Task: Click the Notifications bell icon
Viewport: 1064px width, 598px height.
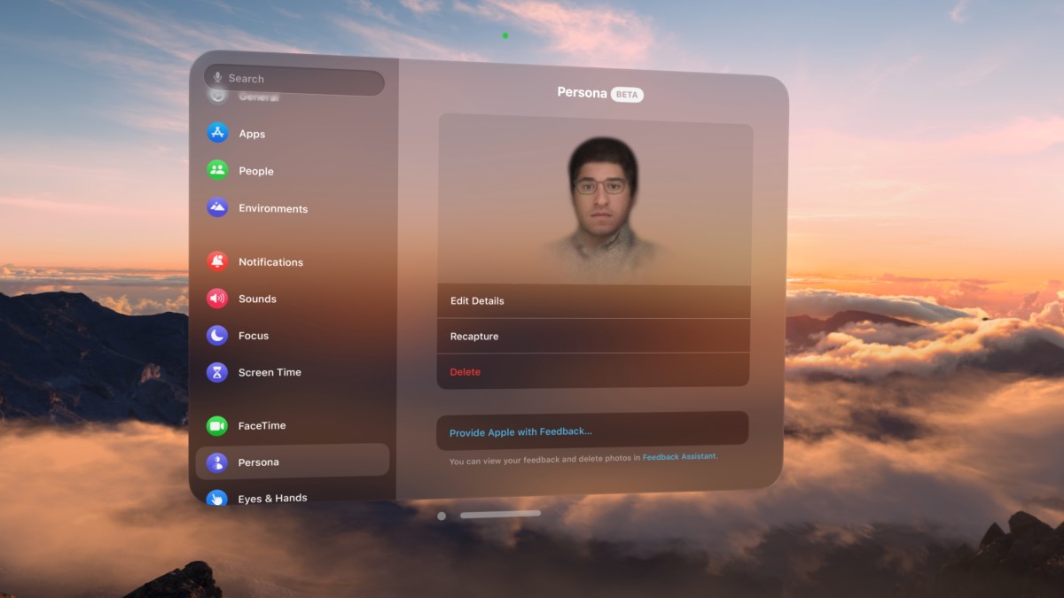Action: [x=217, y=261]
